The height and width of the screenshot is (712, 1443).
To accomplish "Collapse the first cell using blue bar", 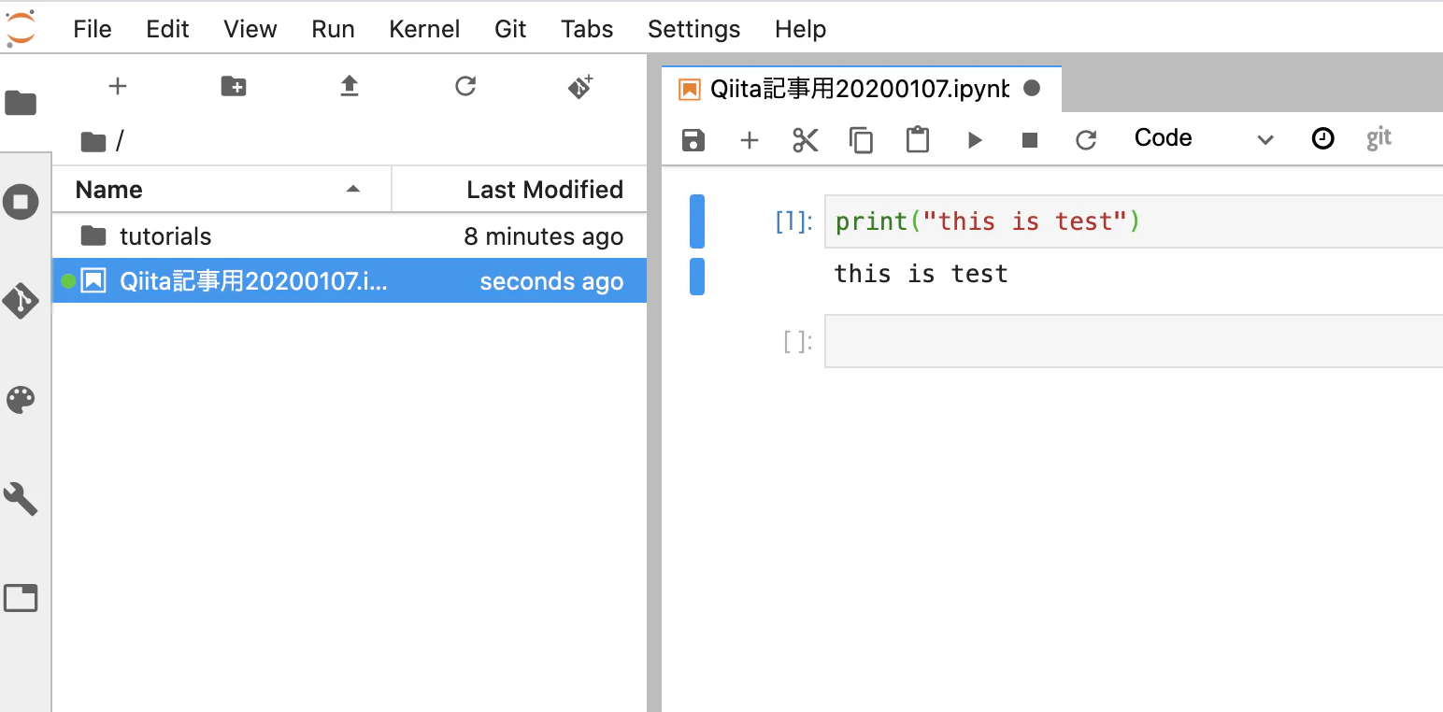I will click(x=696, y=221).
